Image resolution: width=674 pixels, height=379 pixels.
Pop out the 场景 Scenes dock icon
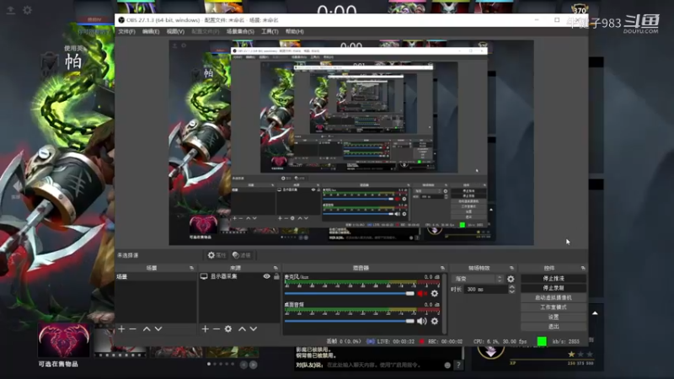point(192,268)
